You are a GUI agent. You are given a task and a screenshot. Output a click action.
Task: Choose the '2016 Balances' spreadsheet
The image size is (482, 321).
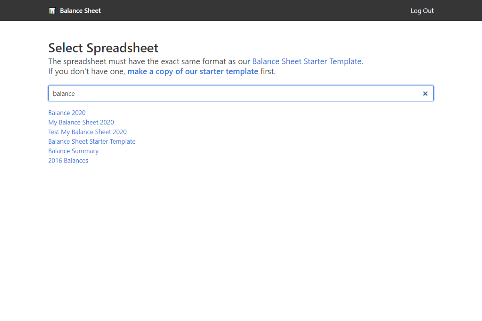tap(68, 161)
